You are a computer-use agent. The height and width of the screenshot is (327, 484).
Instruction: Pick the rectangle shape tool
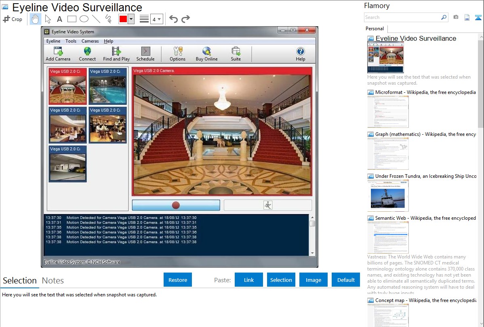click(72, 19)
